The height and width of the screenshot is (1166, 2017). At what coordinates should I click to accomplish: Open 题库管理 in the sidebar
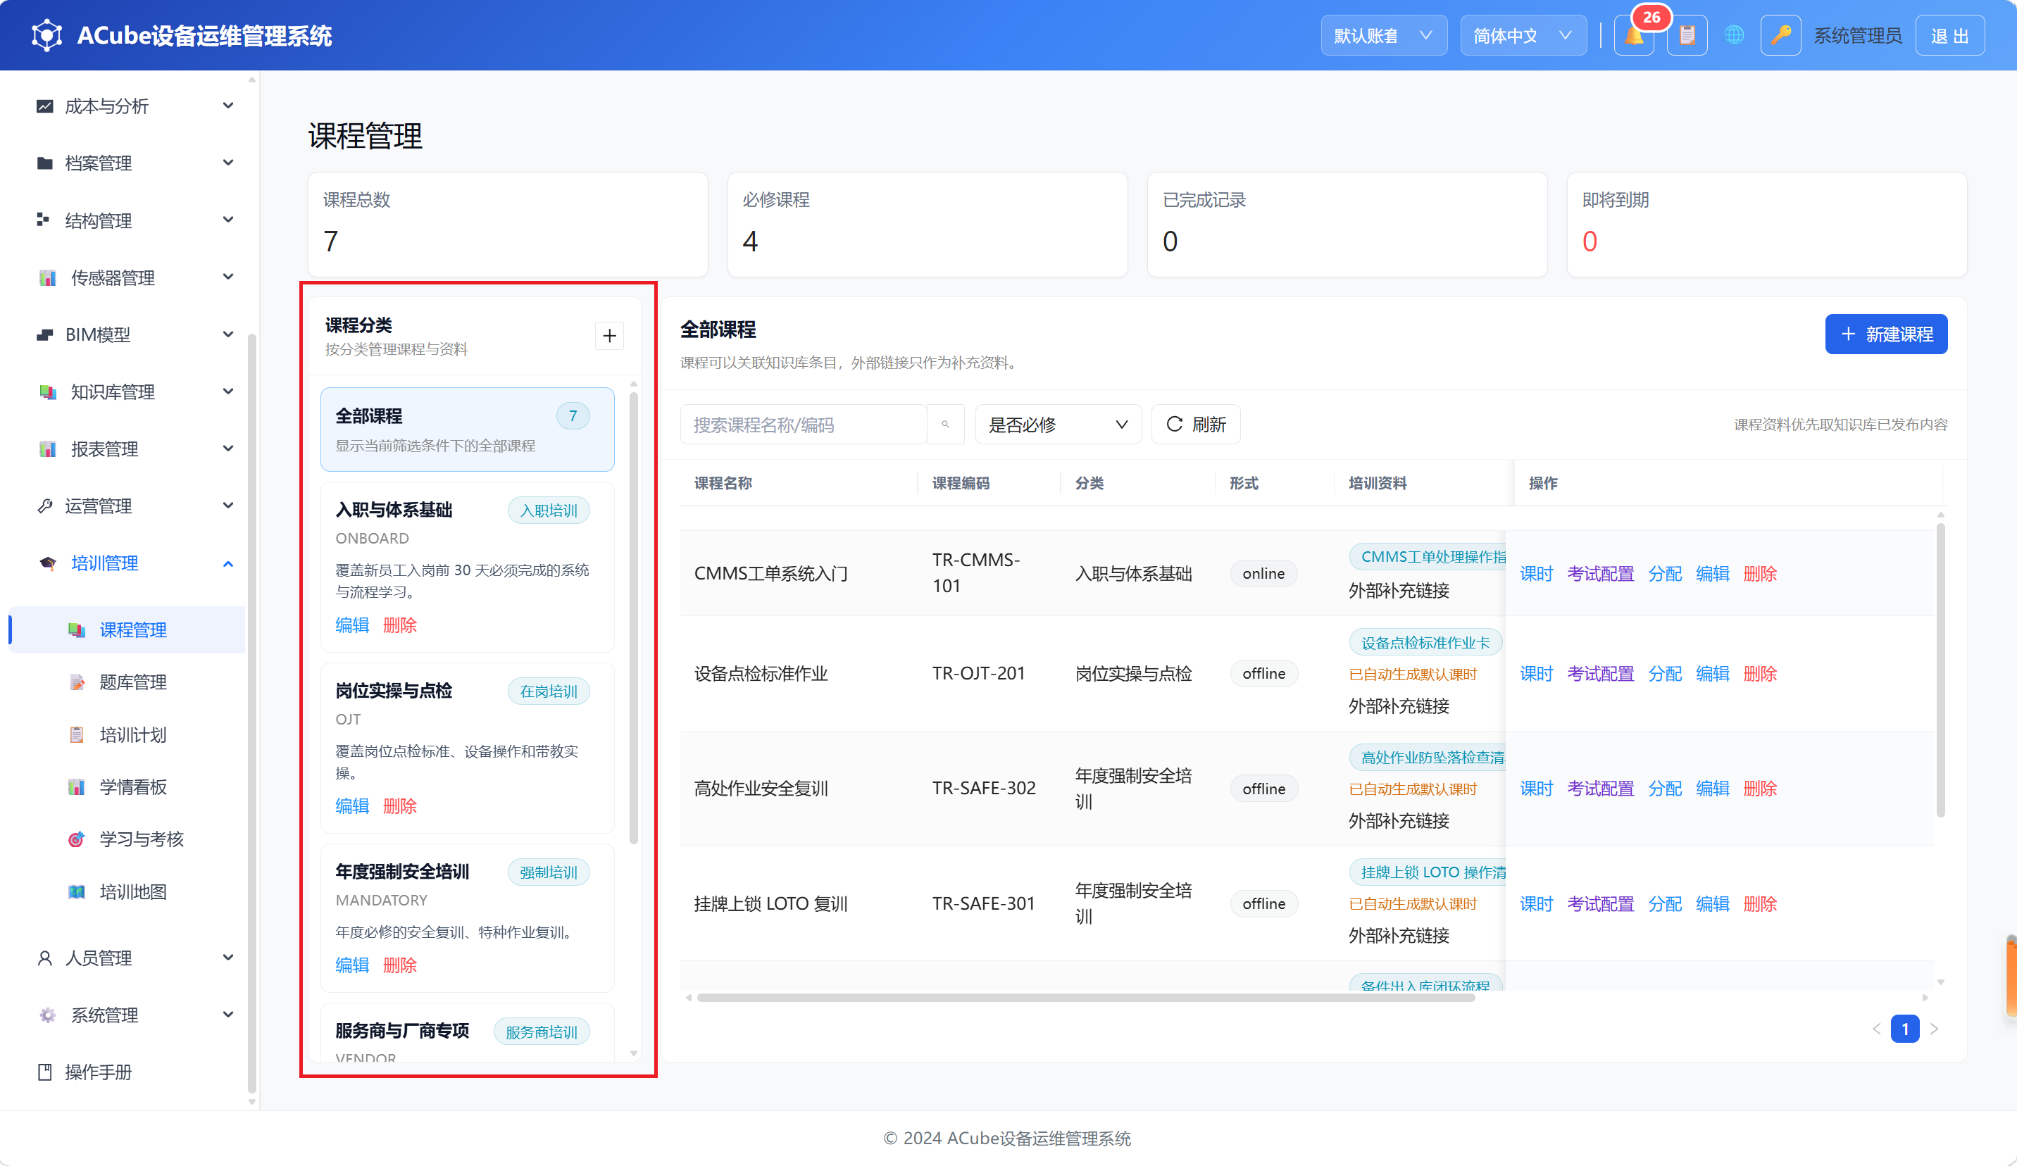pos(133,682)
